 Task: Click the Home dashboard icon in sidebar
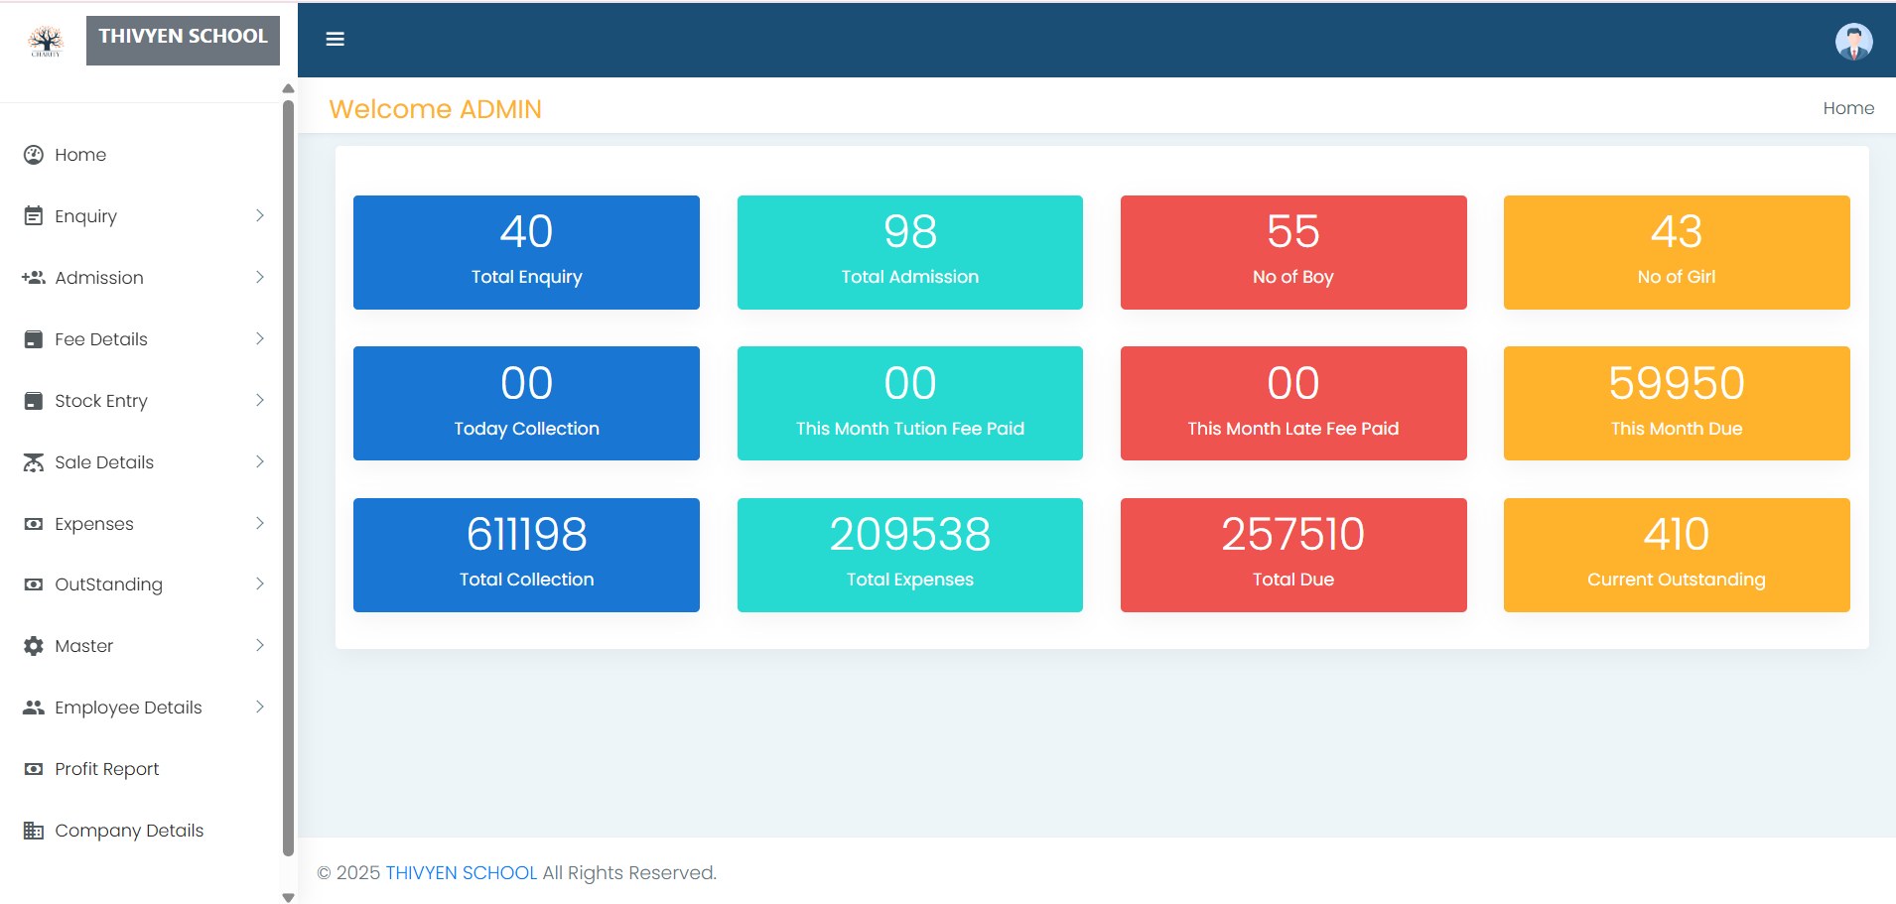coord(34,155)
